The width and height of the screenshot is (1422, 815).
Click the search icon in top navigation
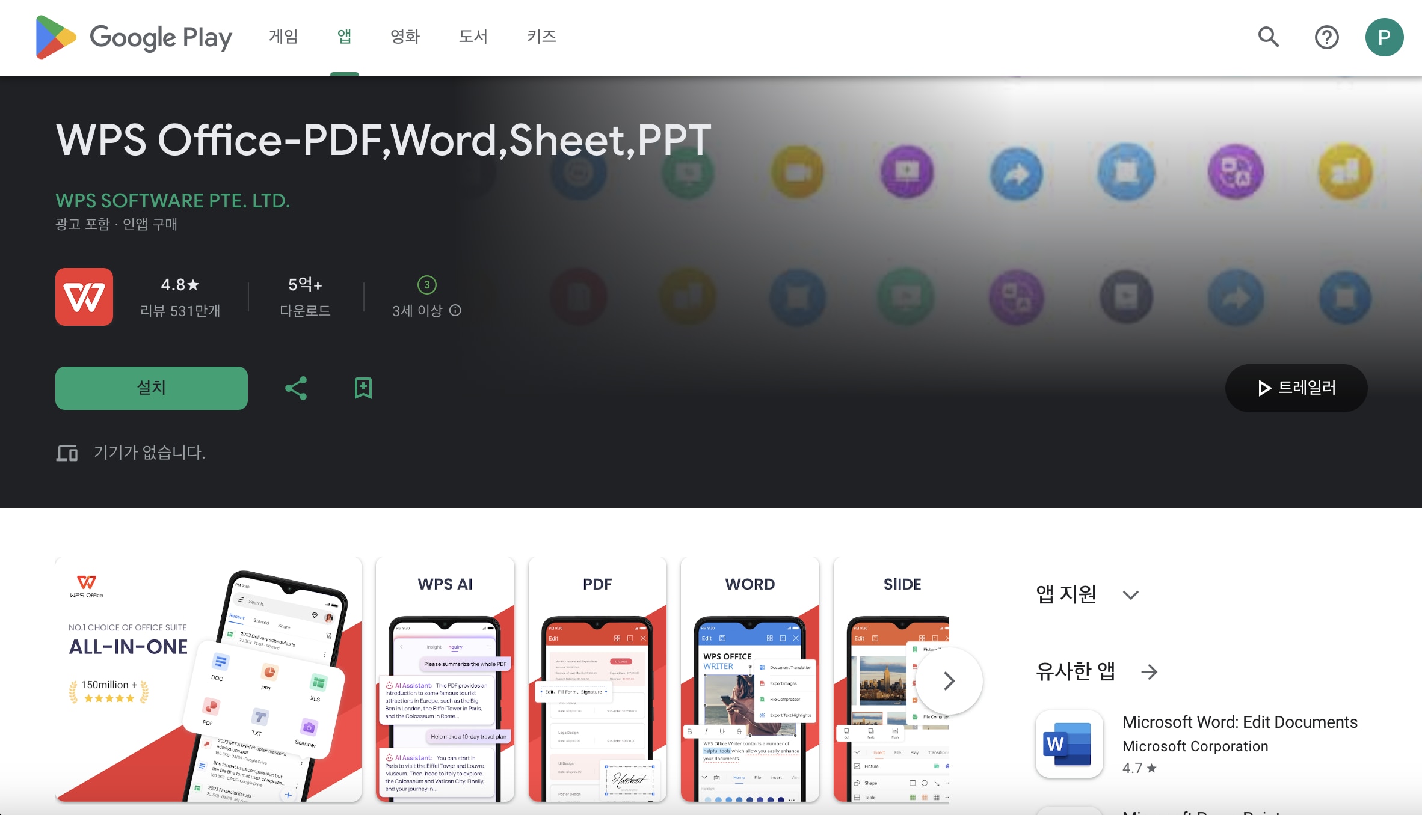pos(1267,37)
